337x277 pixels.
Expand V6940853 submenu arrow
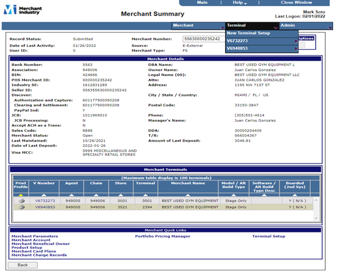click(296, 49)
